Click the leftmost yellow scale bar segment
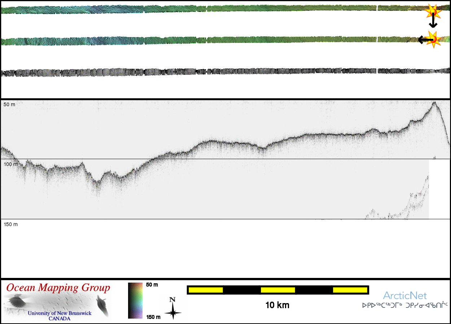 (x=206, y=290)
